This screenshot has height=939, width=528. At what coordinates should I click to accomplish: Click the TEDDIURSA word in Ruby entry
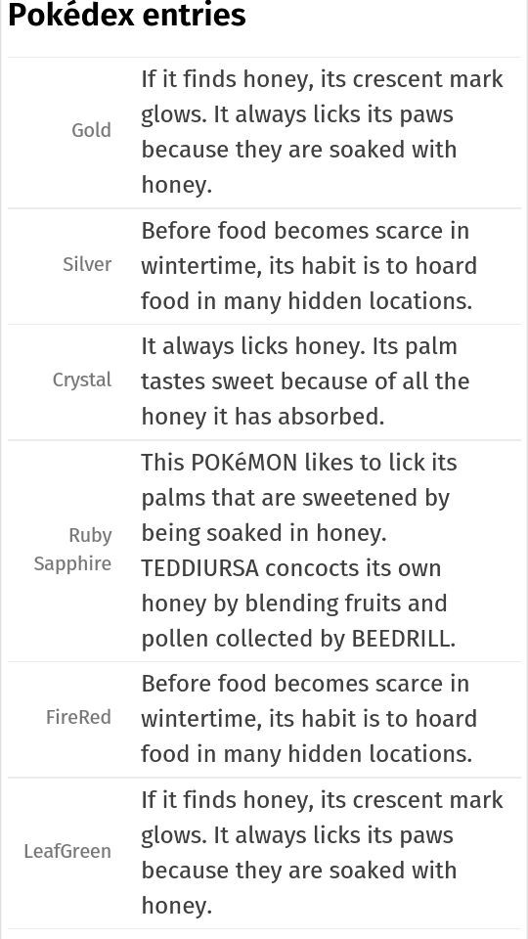199,567
